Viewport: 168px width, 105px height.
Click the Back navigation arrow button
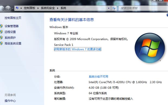tap(2, 8)
